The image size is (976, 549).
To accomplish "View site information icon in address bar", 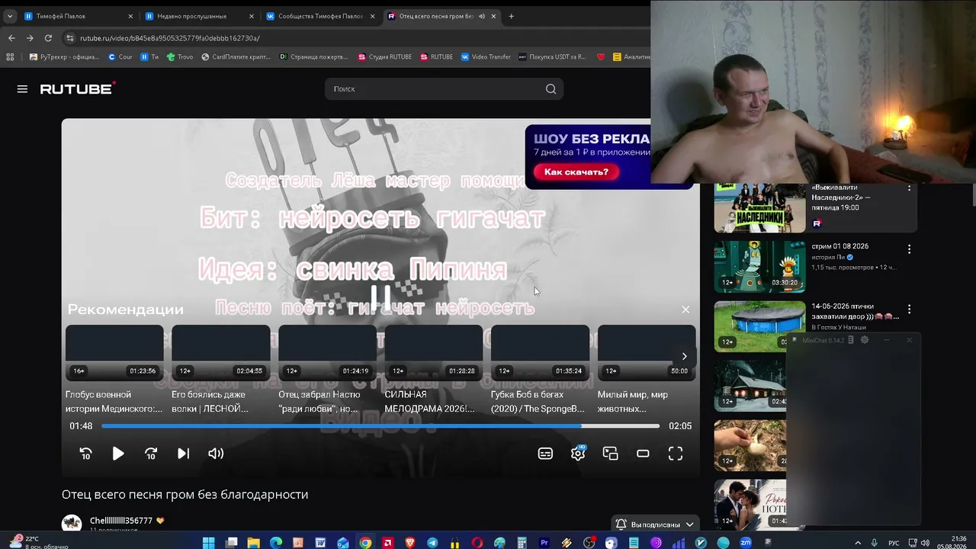I will (x=70, y=38).
